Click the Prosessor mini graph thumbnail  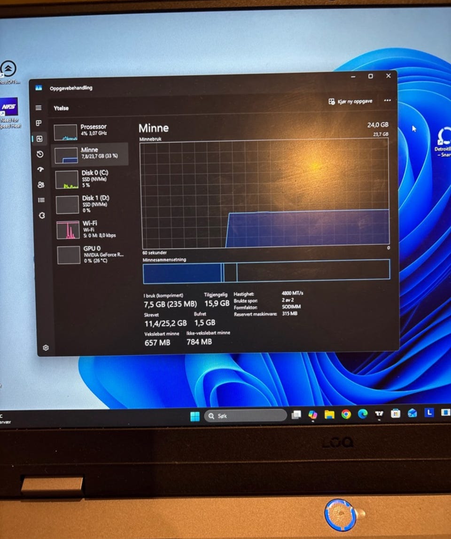point(65,133)
